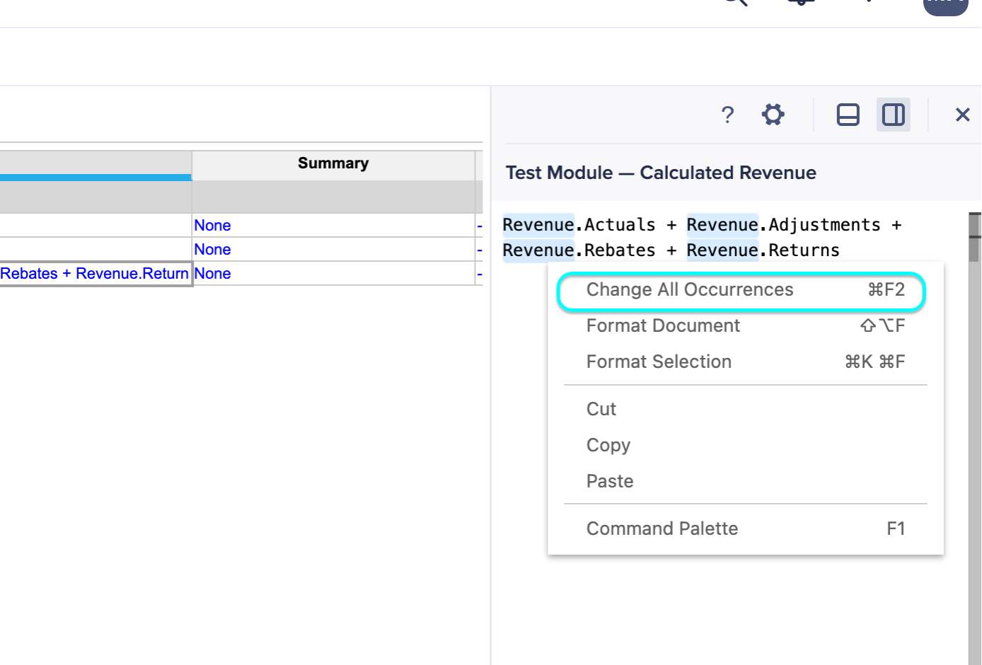Dock formula editor to right side
This screenshot has height=665, width=982.
tap(893, 115)
